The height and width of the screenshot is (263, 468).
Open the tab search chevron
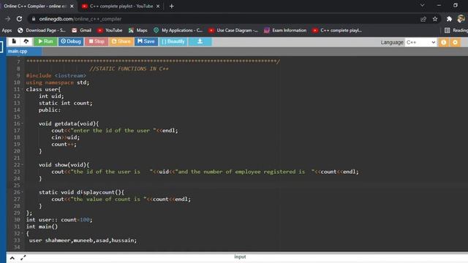coord(423,5)
